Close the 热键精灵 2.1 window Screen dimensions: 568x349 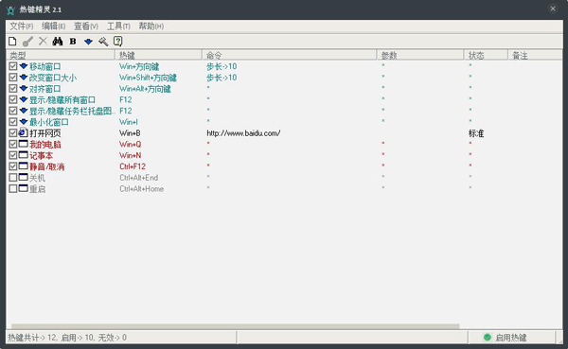tap(553, 9)
